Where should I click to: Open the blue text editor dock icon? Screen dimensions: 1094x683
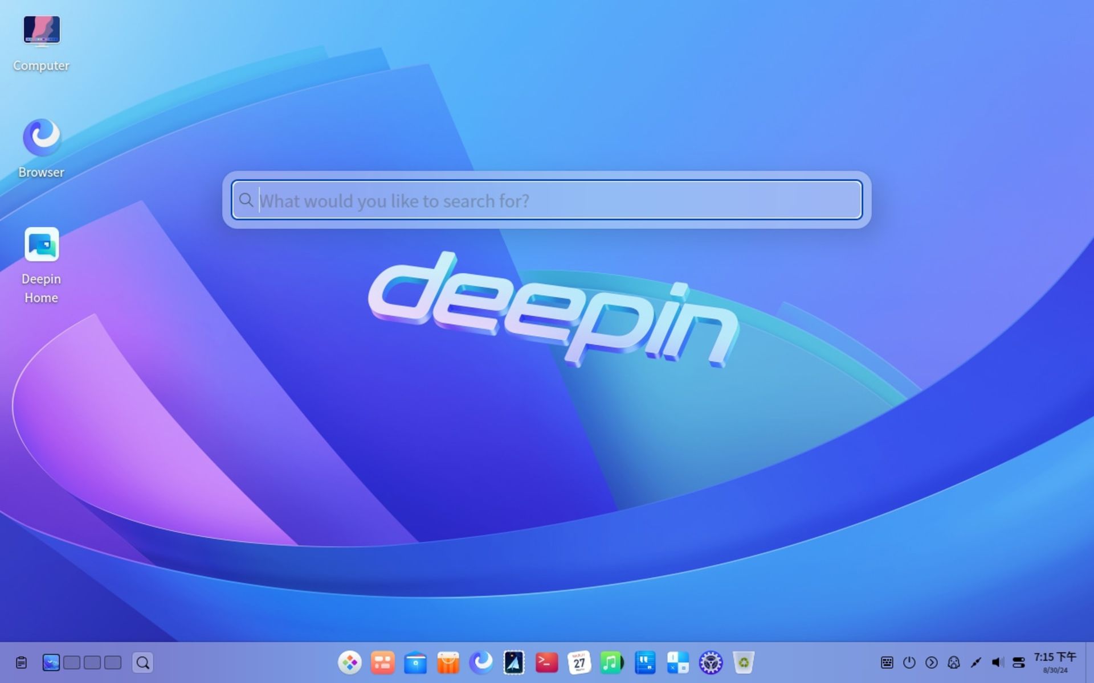pyautogui.click(x=645, y=663)
